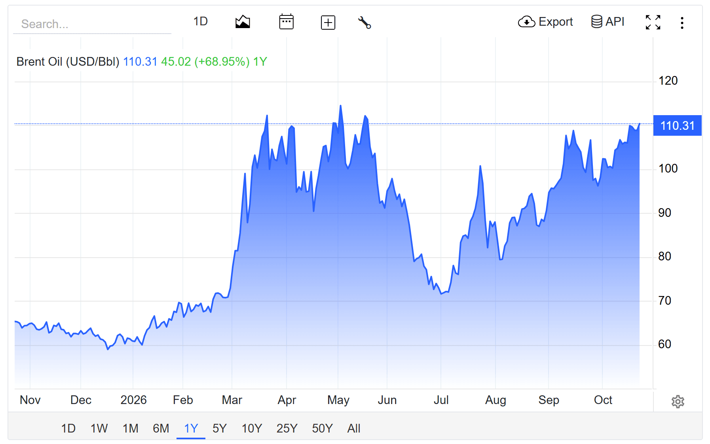Select the 25Y range tab
This screenshot has height=444, width=710.
click(x=287, y=428)
